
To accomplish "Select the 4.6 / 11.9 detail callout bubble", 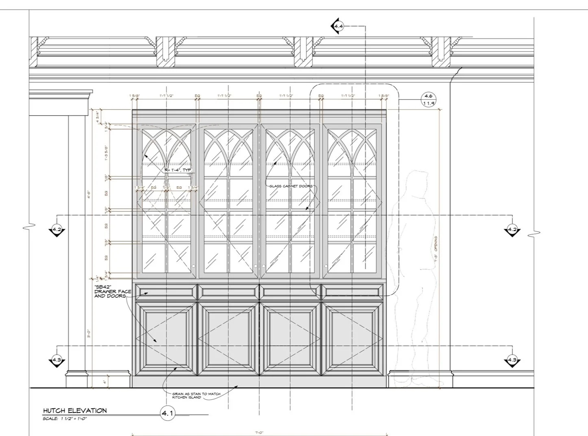I will coord(428,100).
